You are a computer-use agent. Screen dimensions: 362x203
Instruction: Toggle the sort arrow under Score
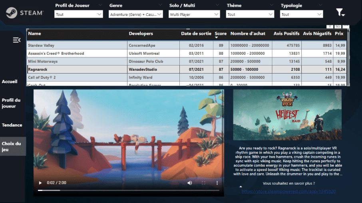tap(216, 38)
